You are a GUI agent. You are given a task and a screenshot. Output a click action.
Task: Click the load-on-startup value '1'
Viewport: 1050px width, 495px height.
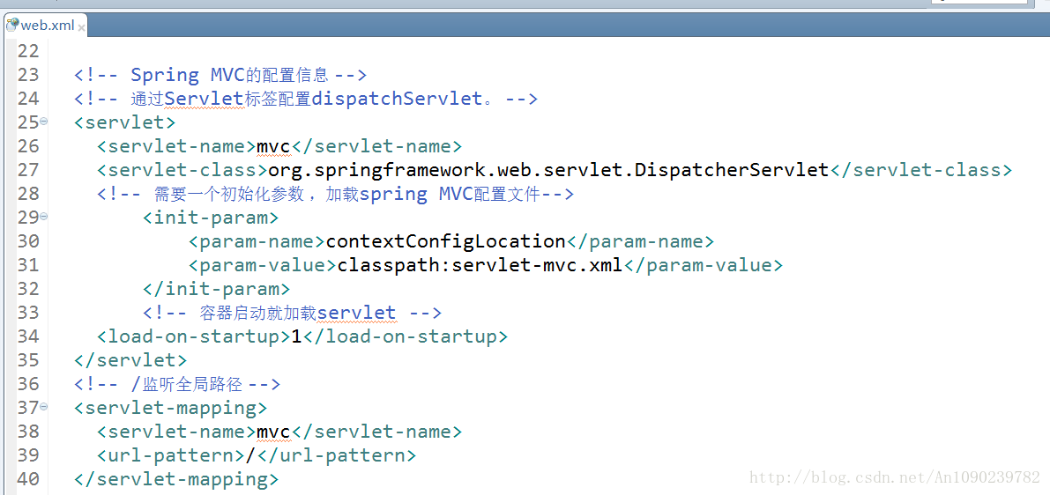[296, 336]
